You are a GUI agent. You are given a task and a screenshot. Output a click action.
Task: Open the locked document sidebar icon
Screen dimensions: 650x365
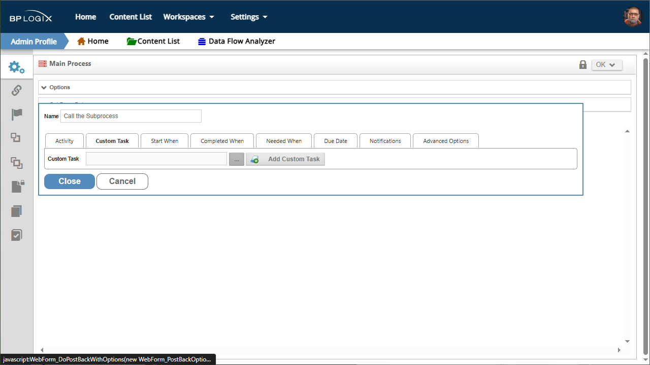point(17,186)
